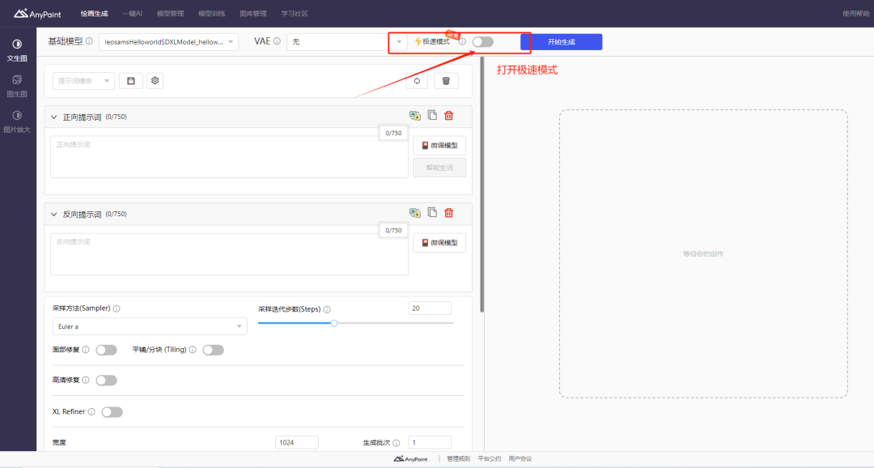Open the 图生图 image-to-image sidebar section

(17, 86)
